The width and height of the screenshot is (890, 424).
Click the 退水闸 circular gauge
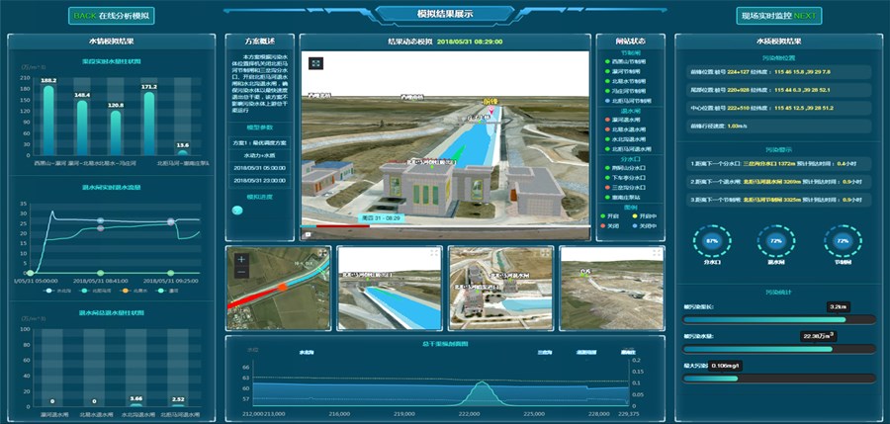tap(776, 241)
